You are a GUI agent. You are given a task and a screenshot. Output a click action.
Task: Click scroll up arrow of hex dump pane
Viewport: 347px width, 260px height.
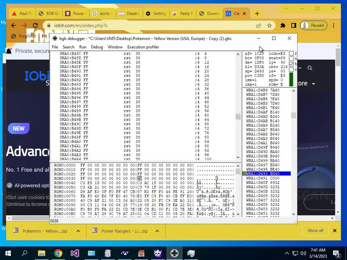238,166
